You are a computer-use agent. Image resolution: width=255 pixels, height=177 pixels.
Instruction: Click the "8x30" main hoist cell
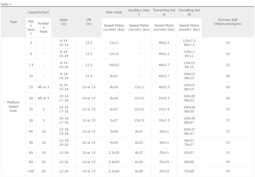(114, 87)
